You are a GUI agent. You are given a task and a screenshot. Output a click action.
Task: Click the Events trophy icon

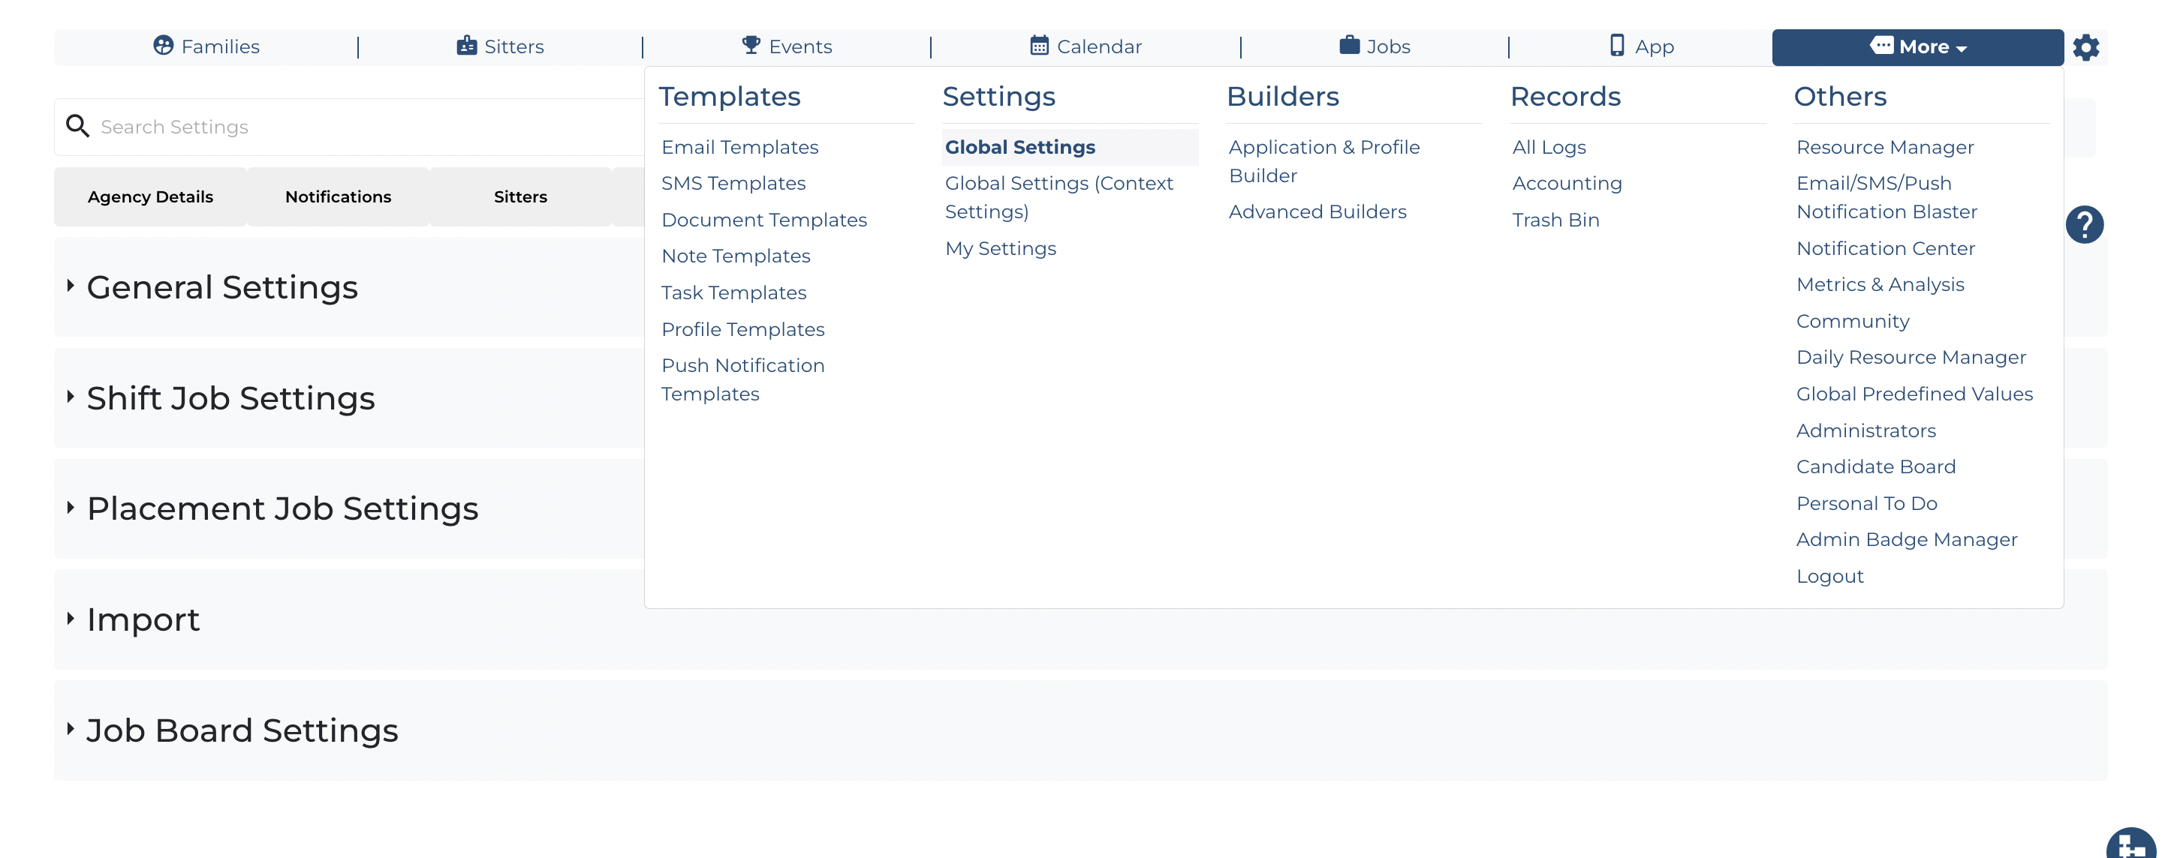tap(751, 45)
